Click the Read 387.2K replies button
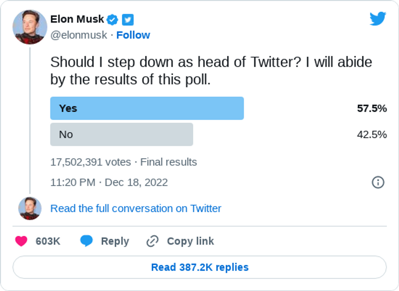This screenshot has height=291, width=399. coord(199,267)
